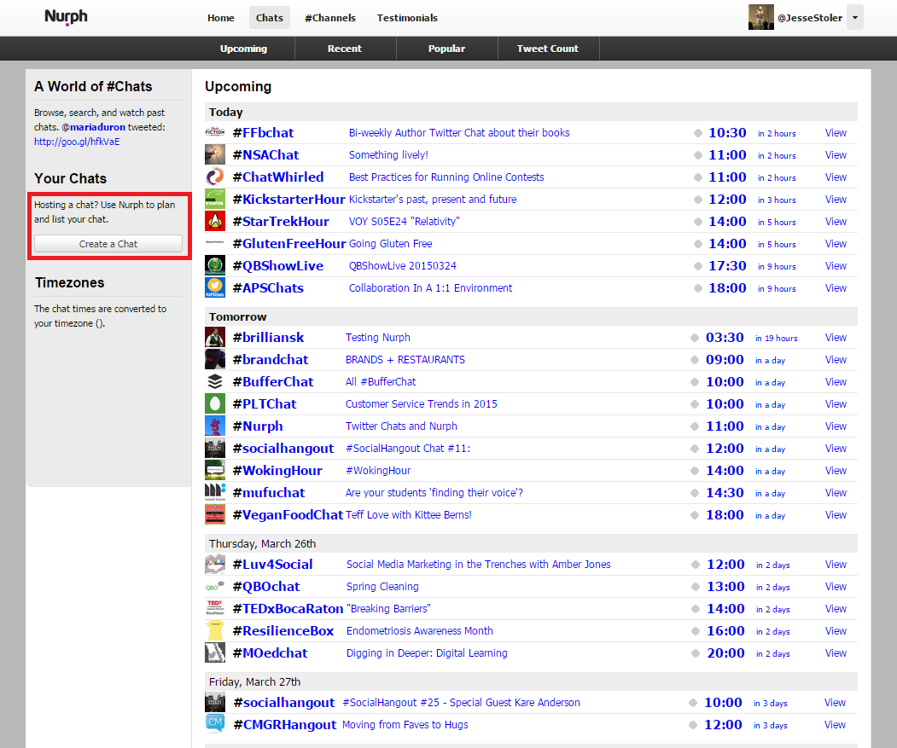The height and width of the screenshot is (748, 897).
Task: Go to the Testimonials page
Action: tap(407, 18)
